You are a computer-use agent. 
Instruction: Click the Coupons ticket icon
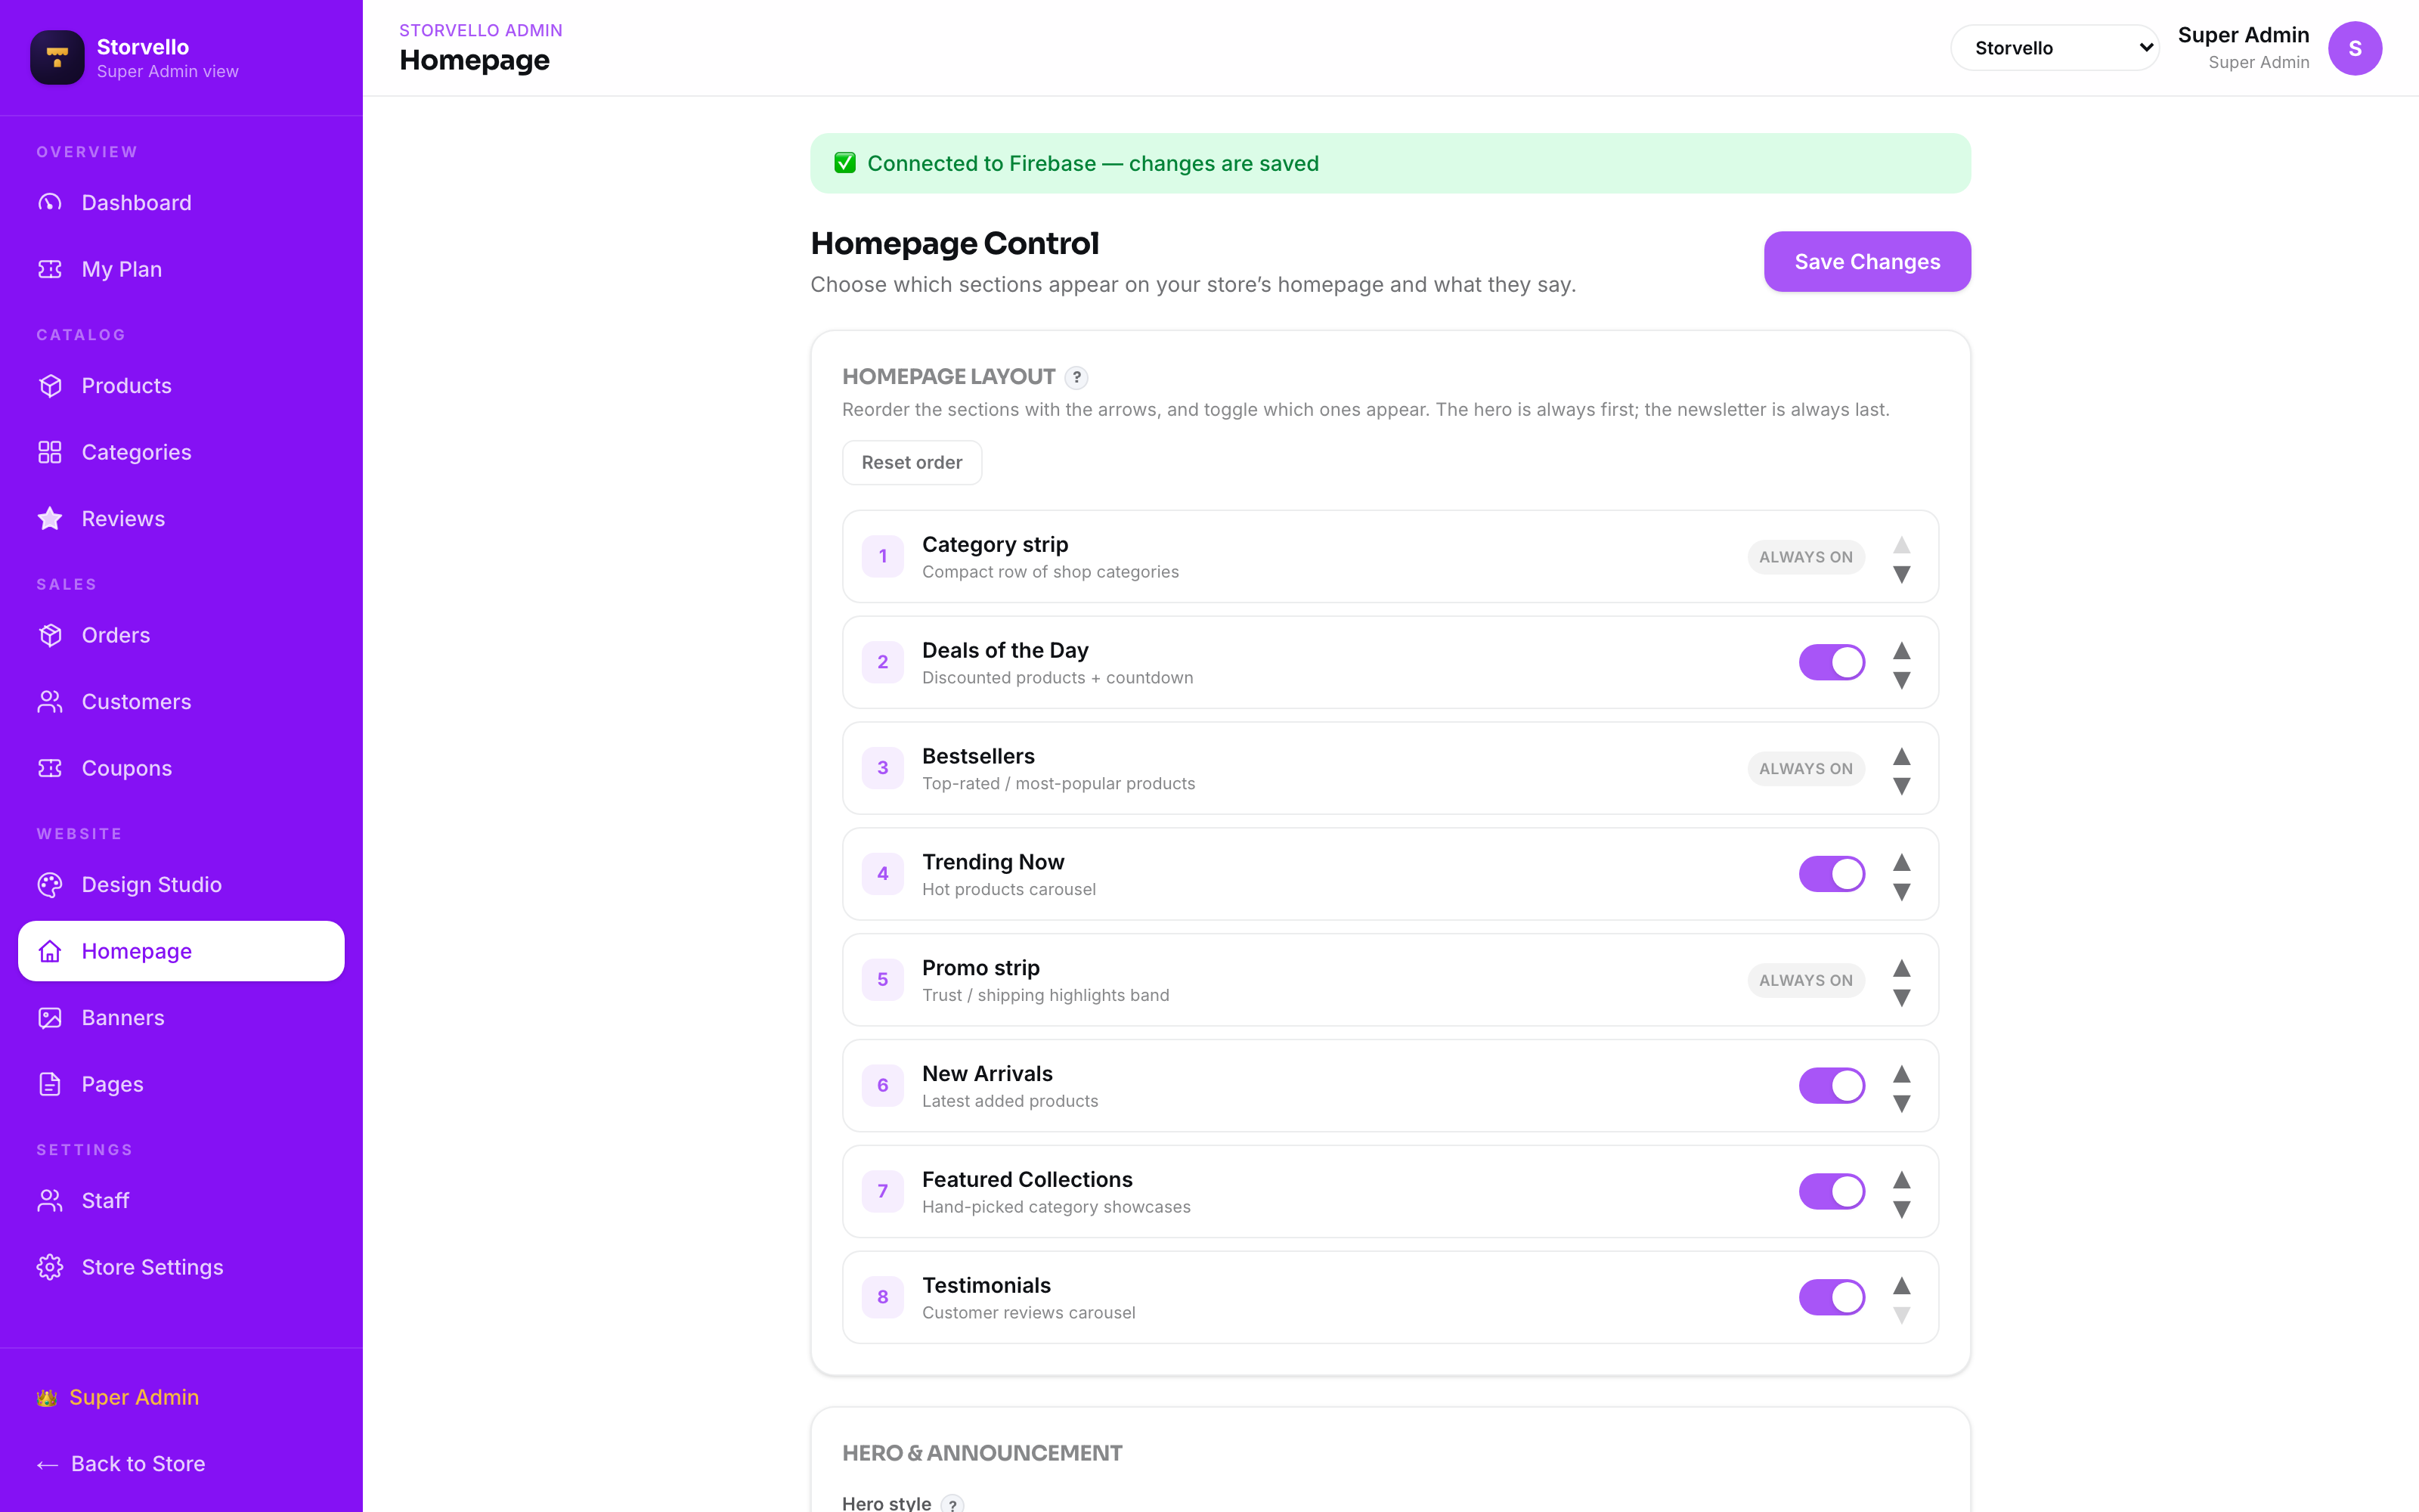click(50, 768)
